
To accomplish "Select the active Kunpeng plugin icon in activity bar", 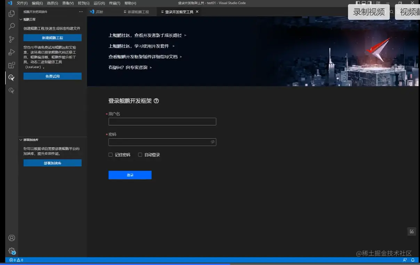I will 11,78.
